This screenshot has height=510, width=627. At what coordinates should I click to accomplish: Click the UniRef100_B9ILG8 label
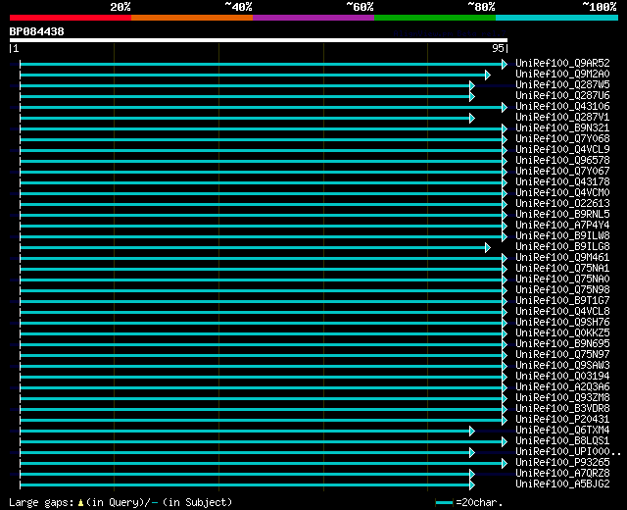pyautogui.click(x=562, y=247)
